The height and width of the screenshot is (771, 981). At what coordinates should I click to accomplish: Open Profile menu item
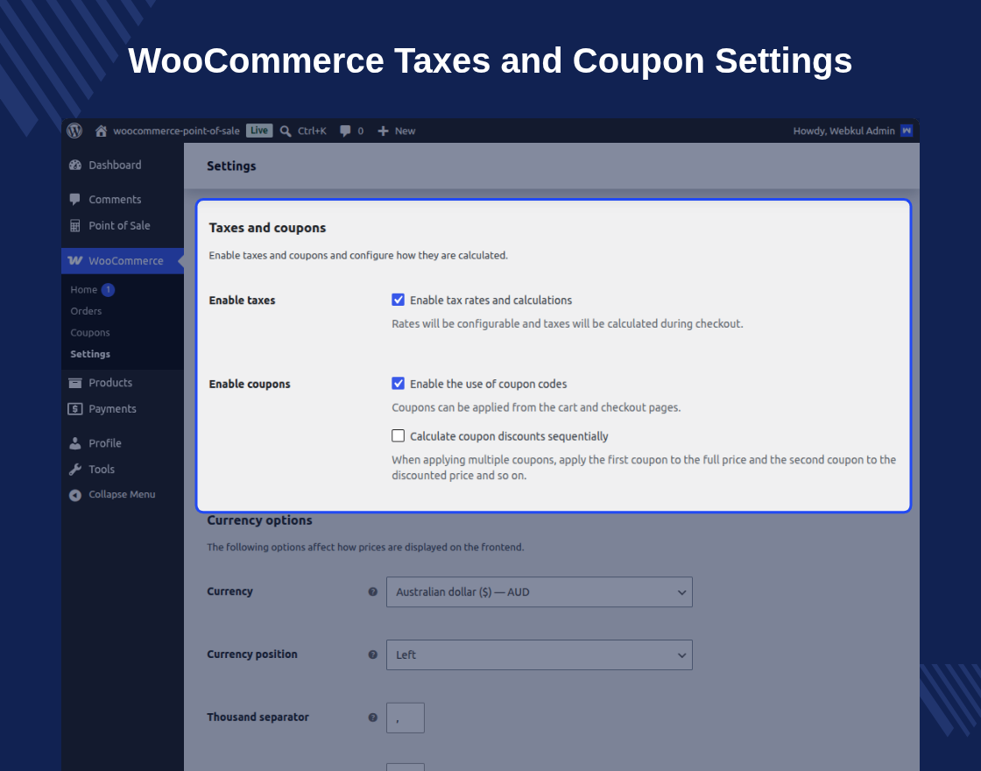point(123,443)
